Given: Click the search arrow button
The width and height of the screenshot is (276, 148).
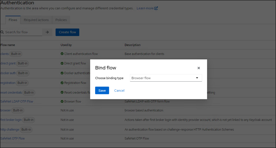Looking at the screenshot, I should coord(47,32).
